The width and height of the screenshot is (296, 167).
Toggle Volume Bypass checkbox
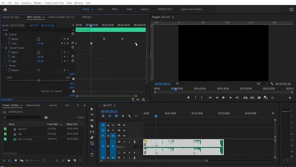[x=39, y=39]
